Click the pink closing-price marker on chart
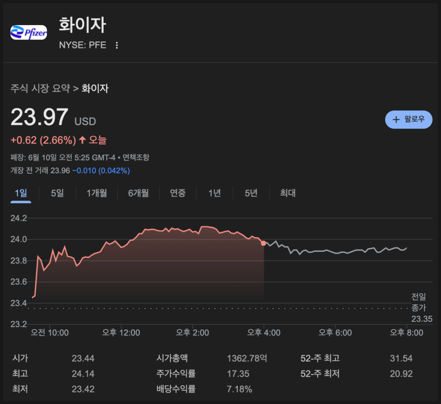The height and width of the screenshot is (404, 441). (x=263, y=243)
